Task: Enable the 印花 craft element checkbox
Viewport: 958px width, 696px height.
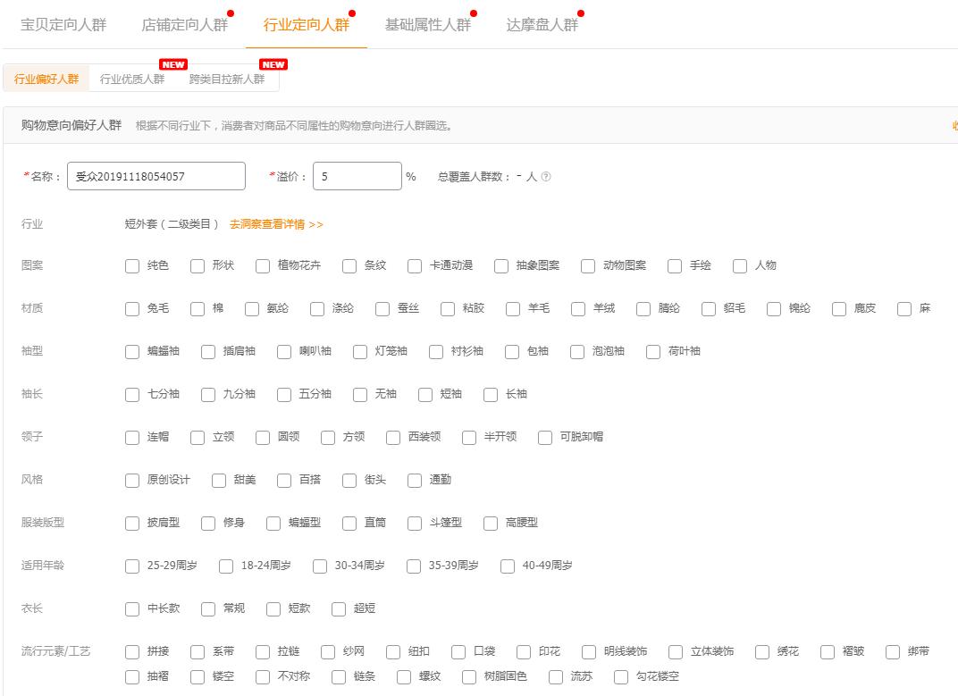Action: pyautogui.click(x=523, y=651)
